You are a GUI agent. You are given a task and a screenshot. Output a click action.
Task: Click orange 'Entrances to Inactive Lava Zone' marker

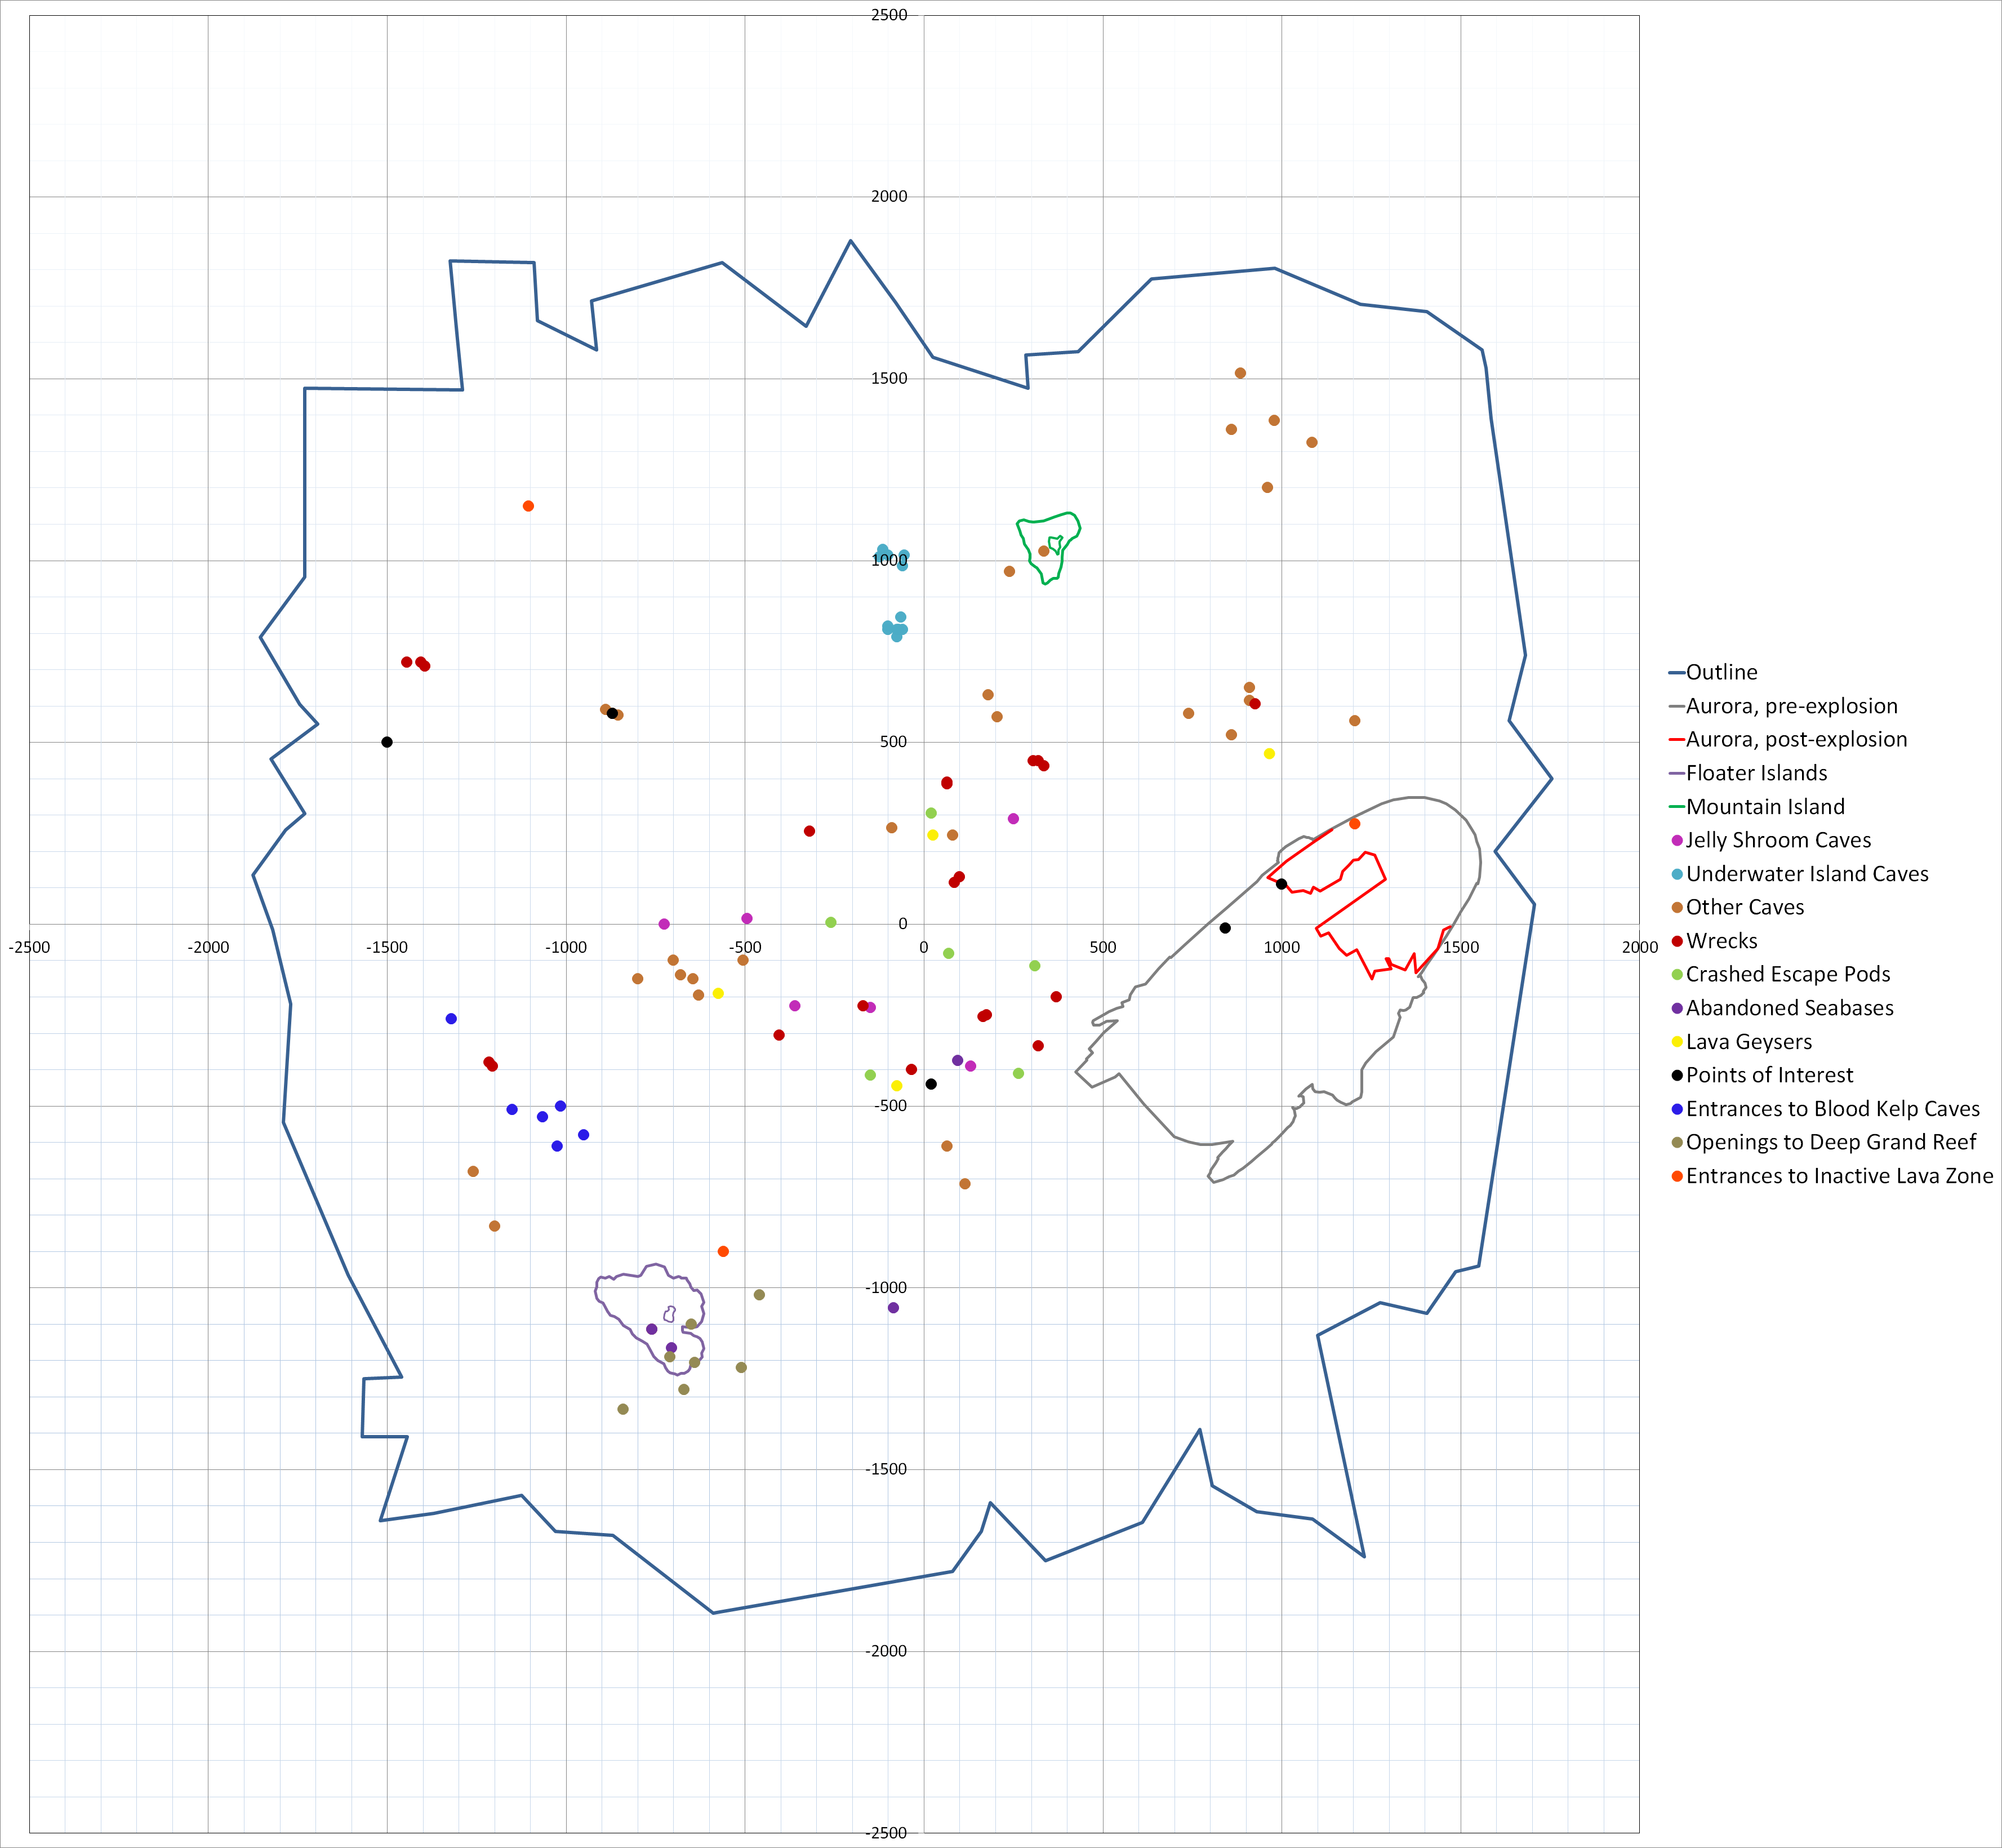tap(1677, 1176)
